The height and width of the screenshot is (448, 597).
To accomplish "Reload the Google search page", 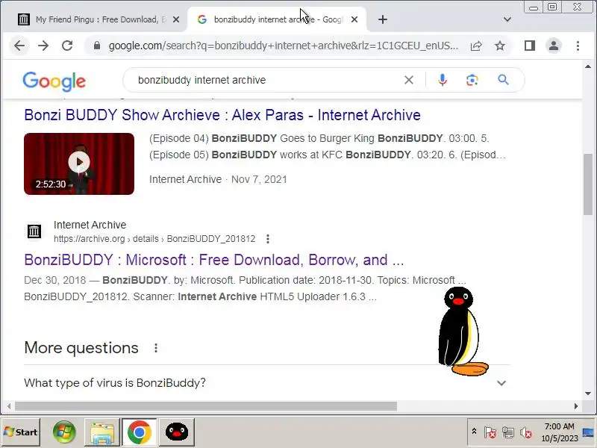I will [x=67, y=46].
